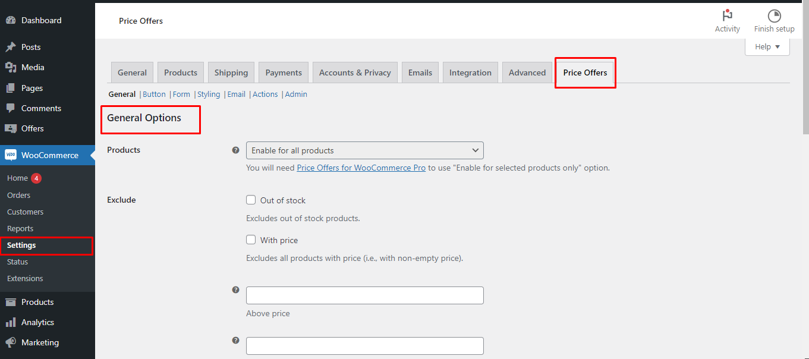
Task: Go to the Media menu label
Action: (33, 67)
